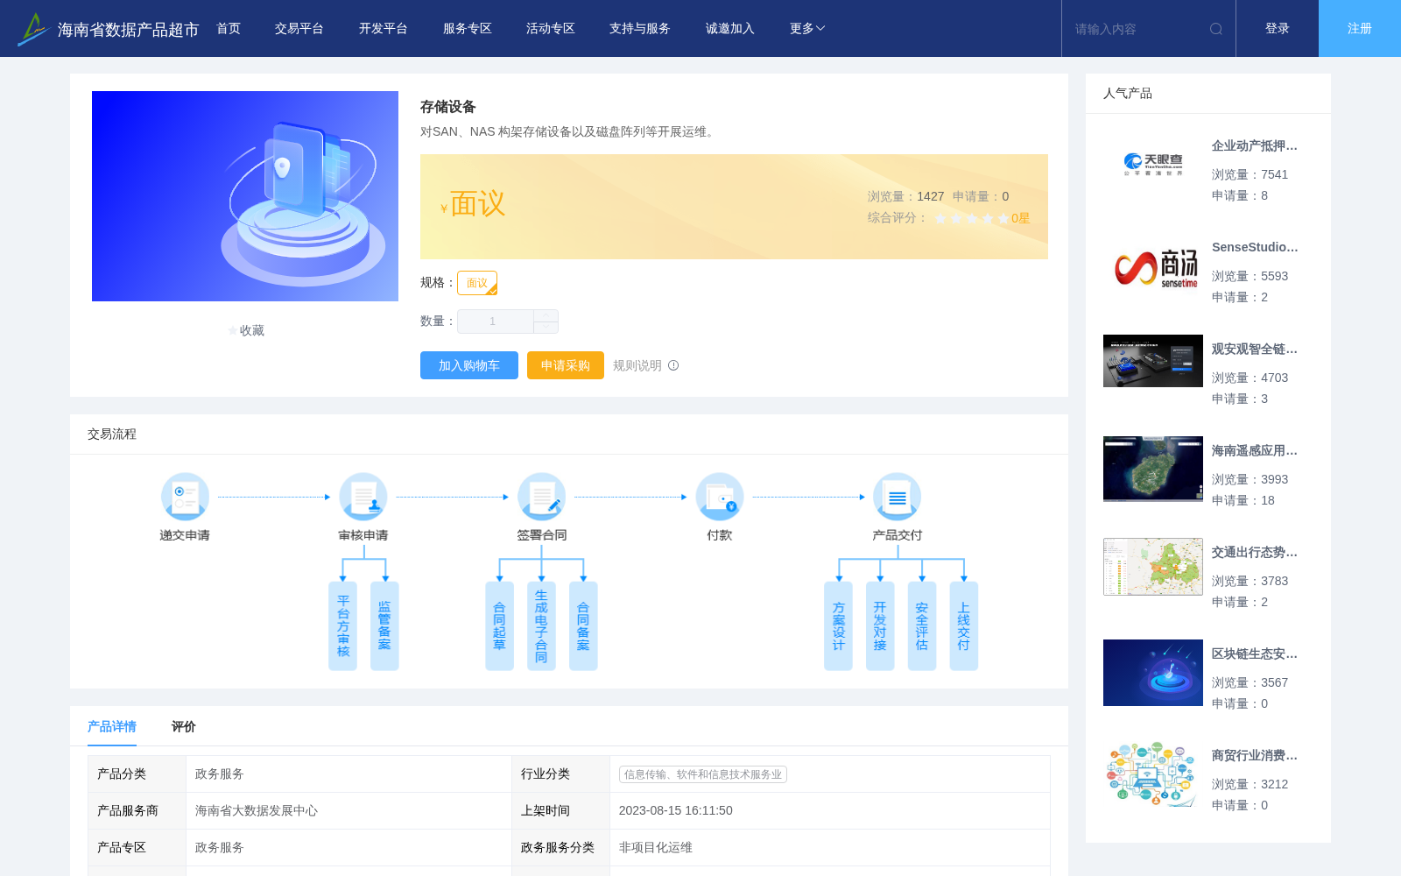
Task: Click the star favorite icon beside 收藏
Action: [232, 330]
